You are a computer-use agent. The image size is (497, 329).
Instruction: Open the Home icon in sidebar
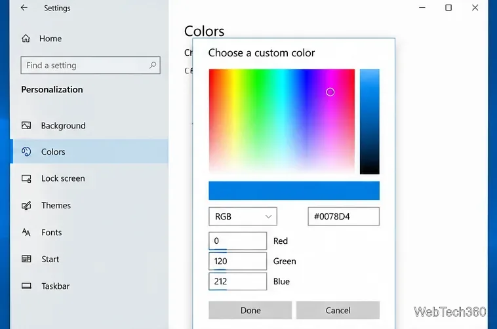coord(26,39)
